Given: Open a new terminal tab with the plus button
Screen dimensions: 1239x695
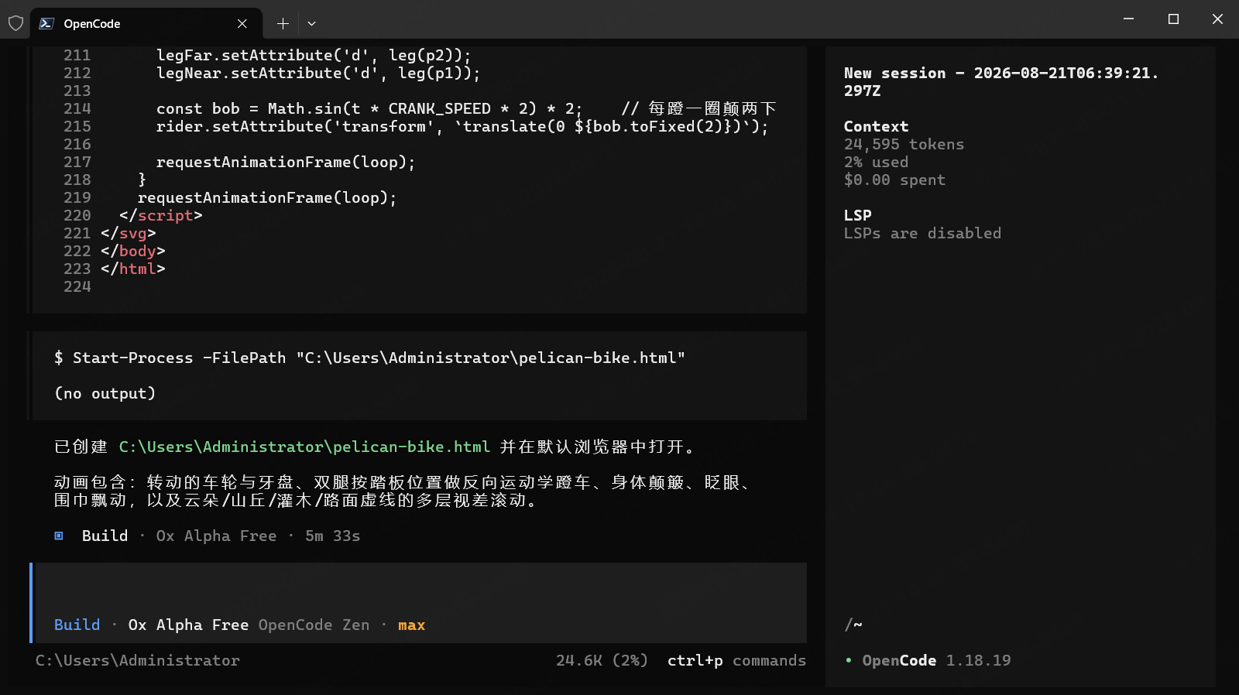Looking at the screenshot, I should [x=283, y=23].
